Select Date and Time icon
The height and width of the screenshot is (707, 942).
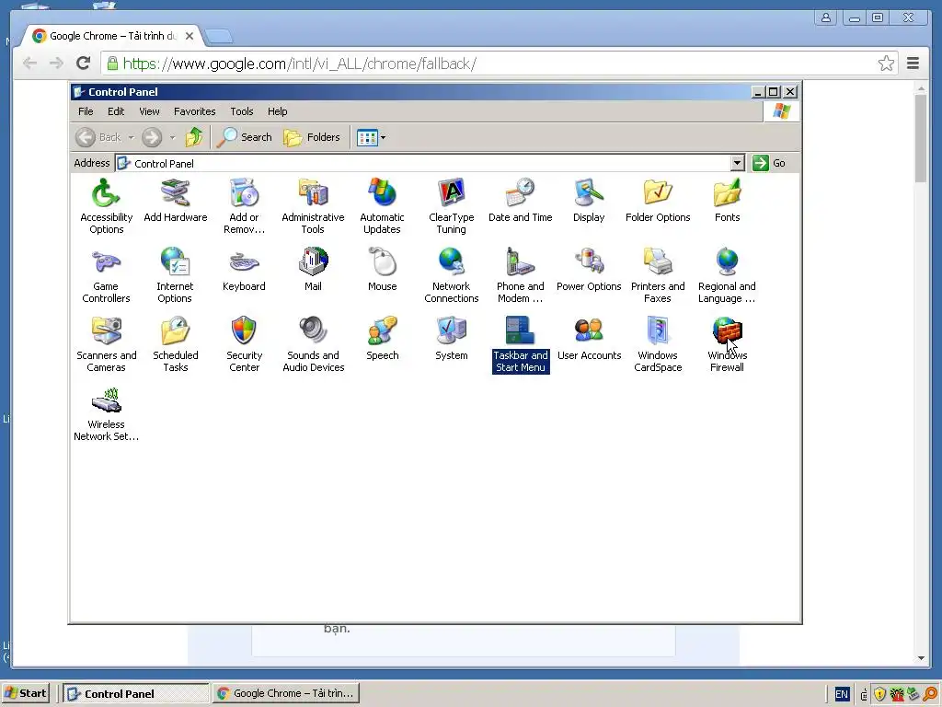pos(521,201)
